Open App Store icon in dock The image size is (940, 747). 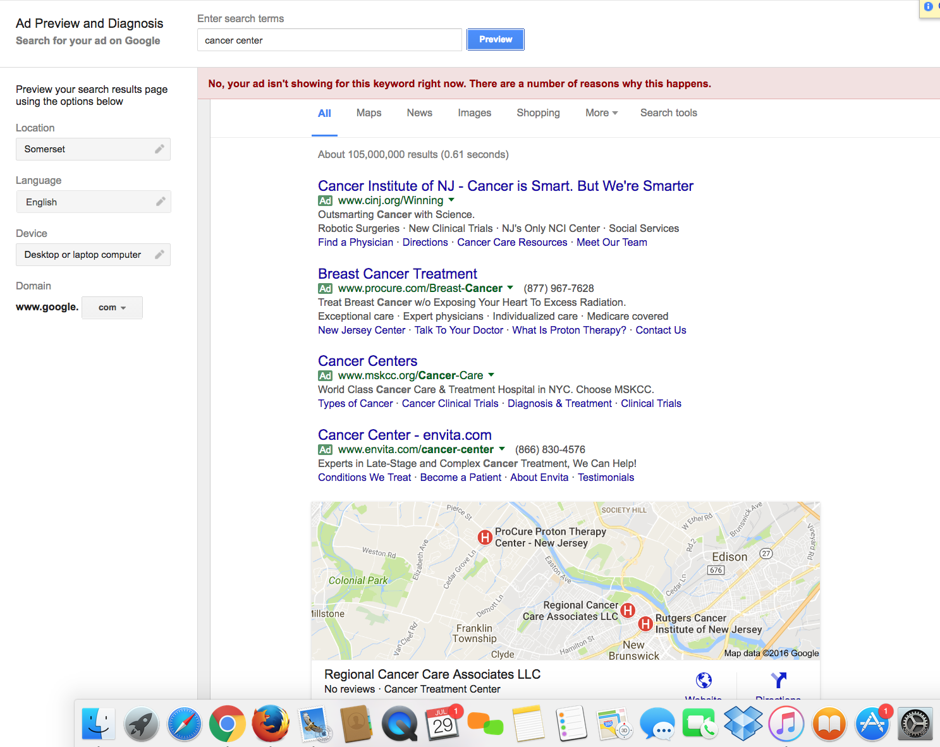coord(872,724)
